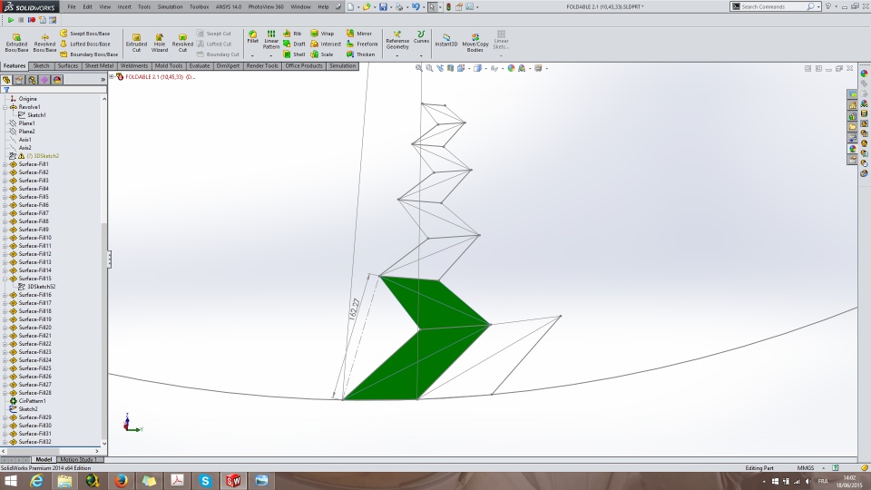The height and width of the screenshot is (490, 871).
Task: Switch to the Surfaces tab
Action: 68,65
